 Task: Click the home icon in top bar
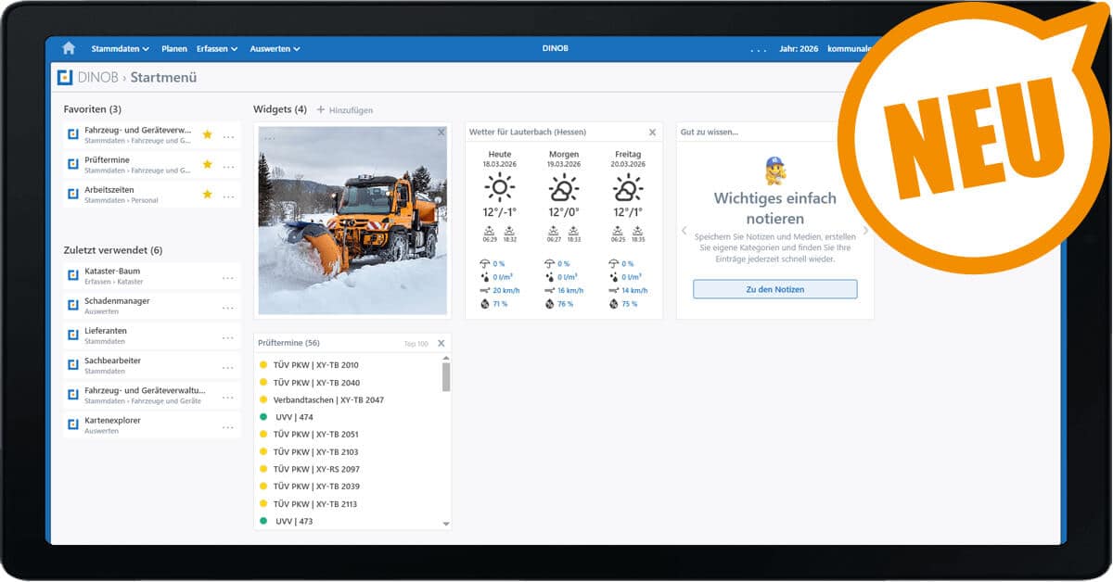coord(69,48)
